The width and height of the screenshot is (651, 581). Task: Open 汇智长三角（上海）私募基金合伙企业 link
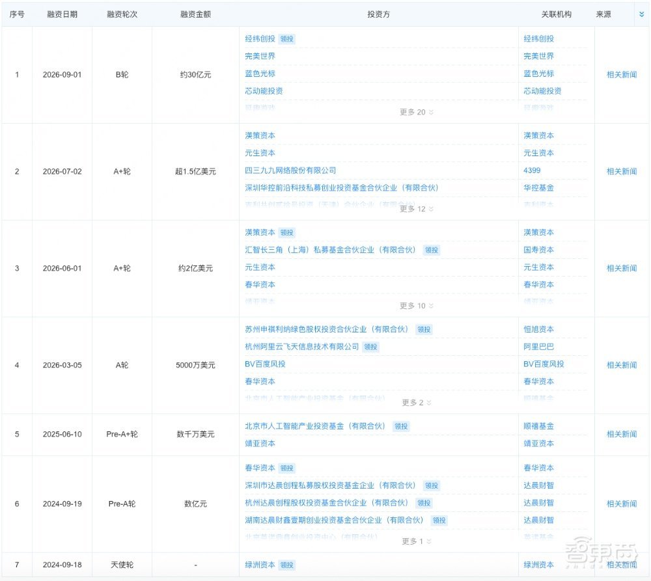[x=330, y=250]
